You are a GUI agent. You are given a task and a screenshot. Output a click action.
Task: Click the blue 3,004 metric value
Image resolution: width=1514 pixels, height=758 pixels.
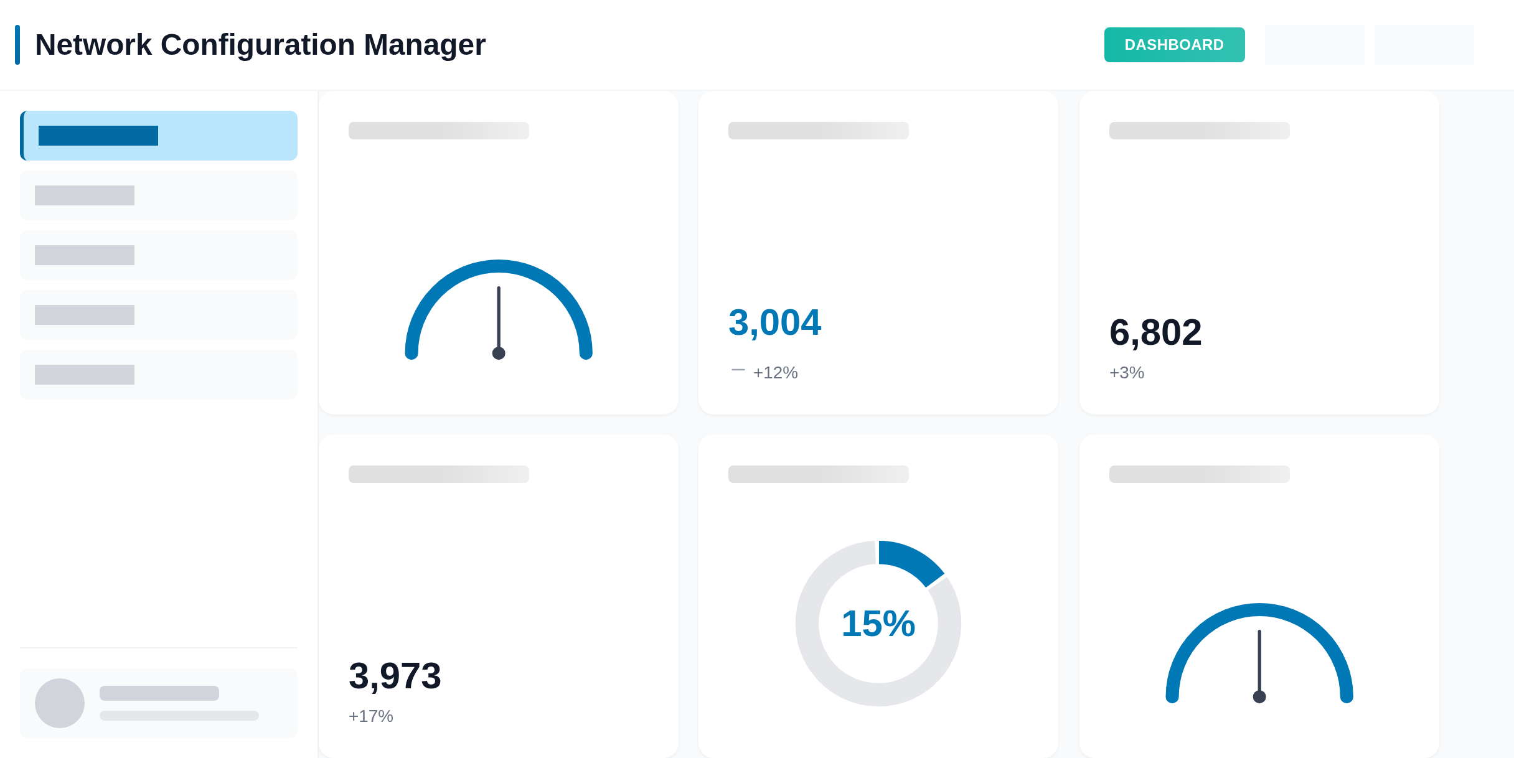774,322
